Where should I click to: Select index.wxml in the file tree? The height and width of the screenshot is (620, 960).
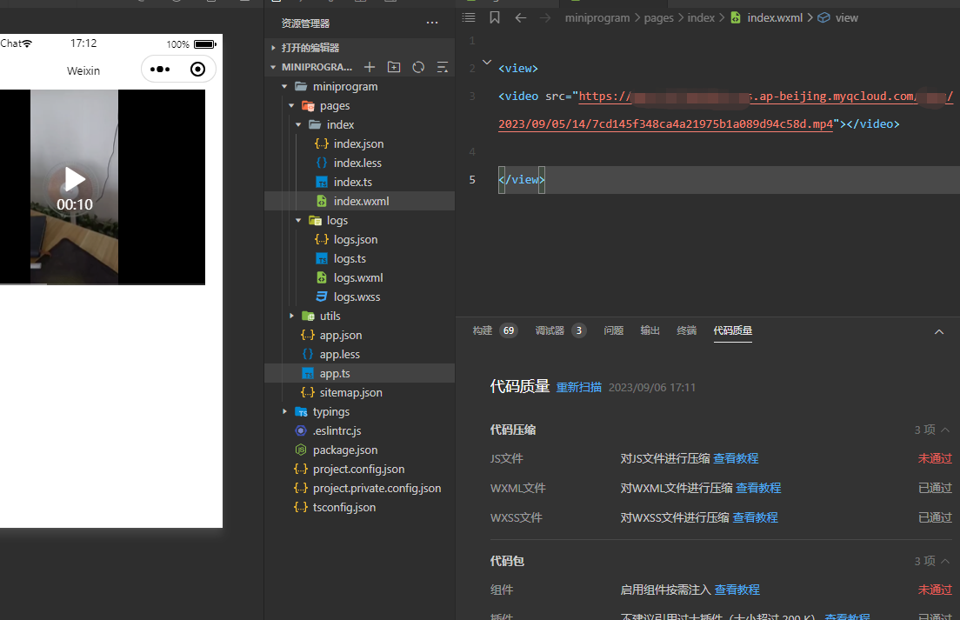(359, 201)
